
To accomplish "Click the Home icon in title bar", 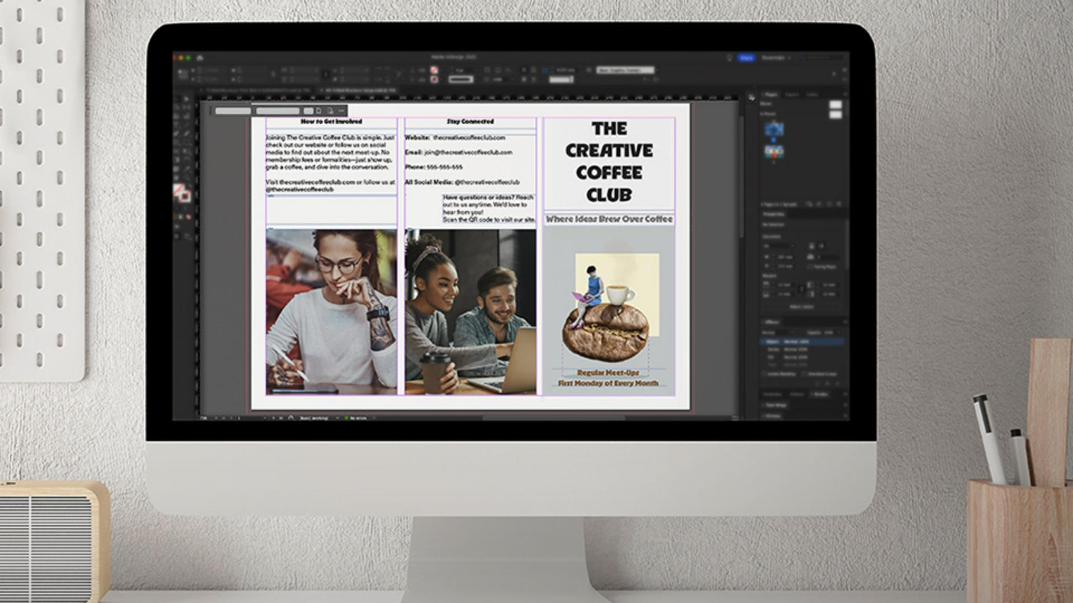I will pos(200,58).
